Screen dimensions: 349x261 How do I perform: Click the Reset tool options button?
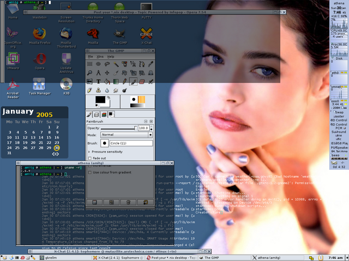coord(146,202)
